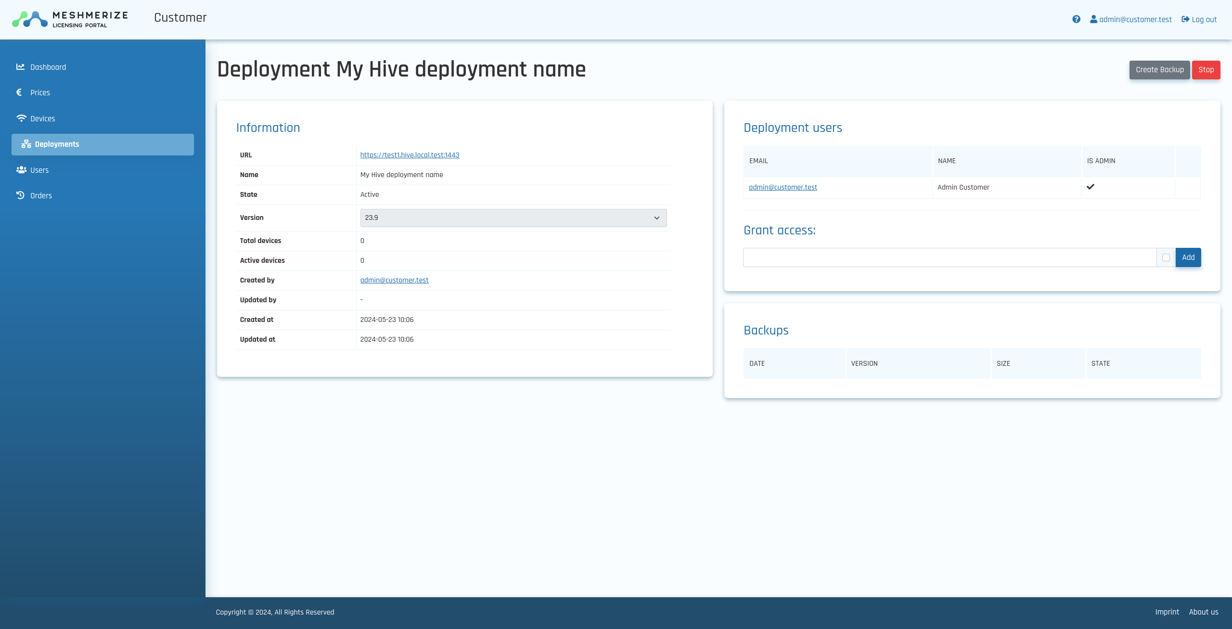This screenshot has height=629, width=1232.
Task: Click the Log out icon
Action: pyautogui.click(x=1185, y=19)
